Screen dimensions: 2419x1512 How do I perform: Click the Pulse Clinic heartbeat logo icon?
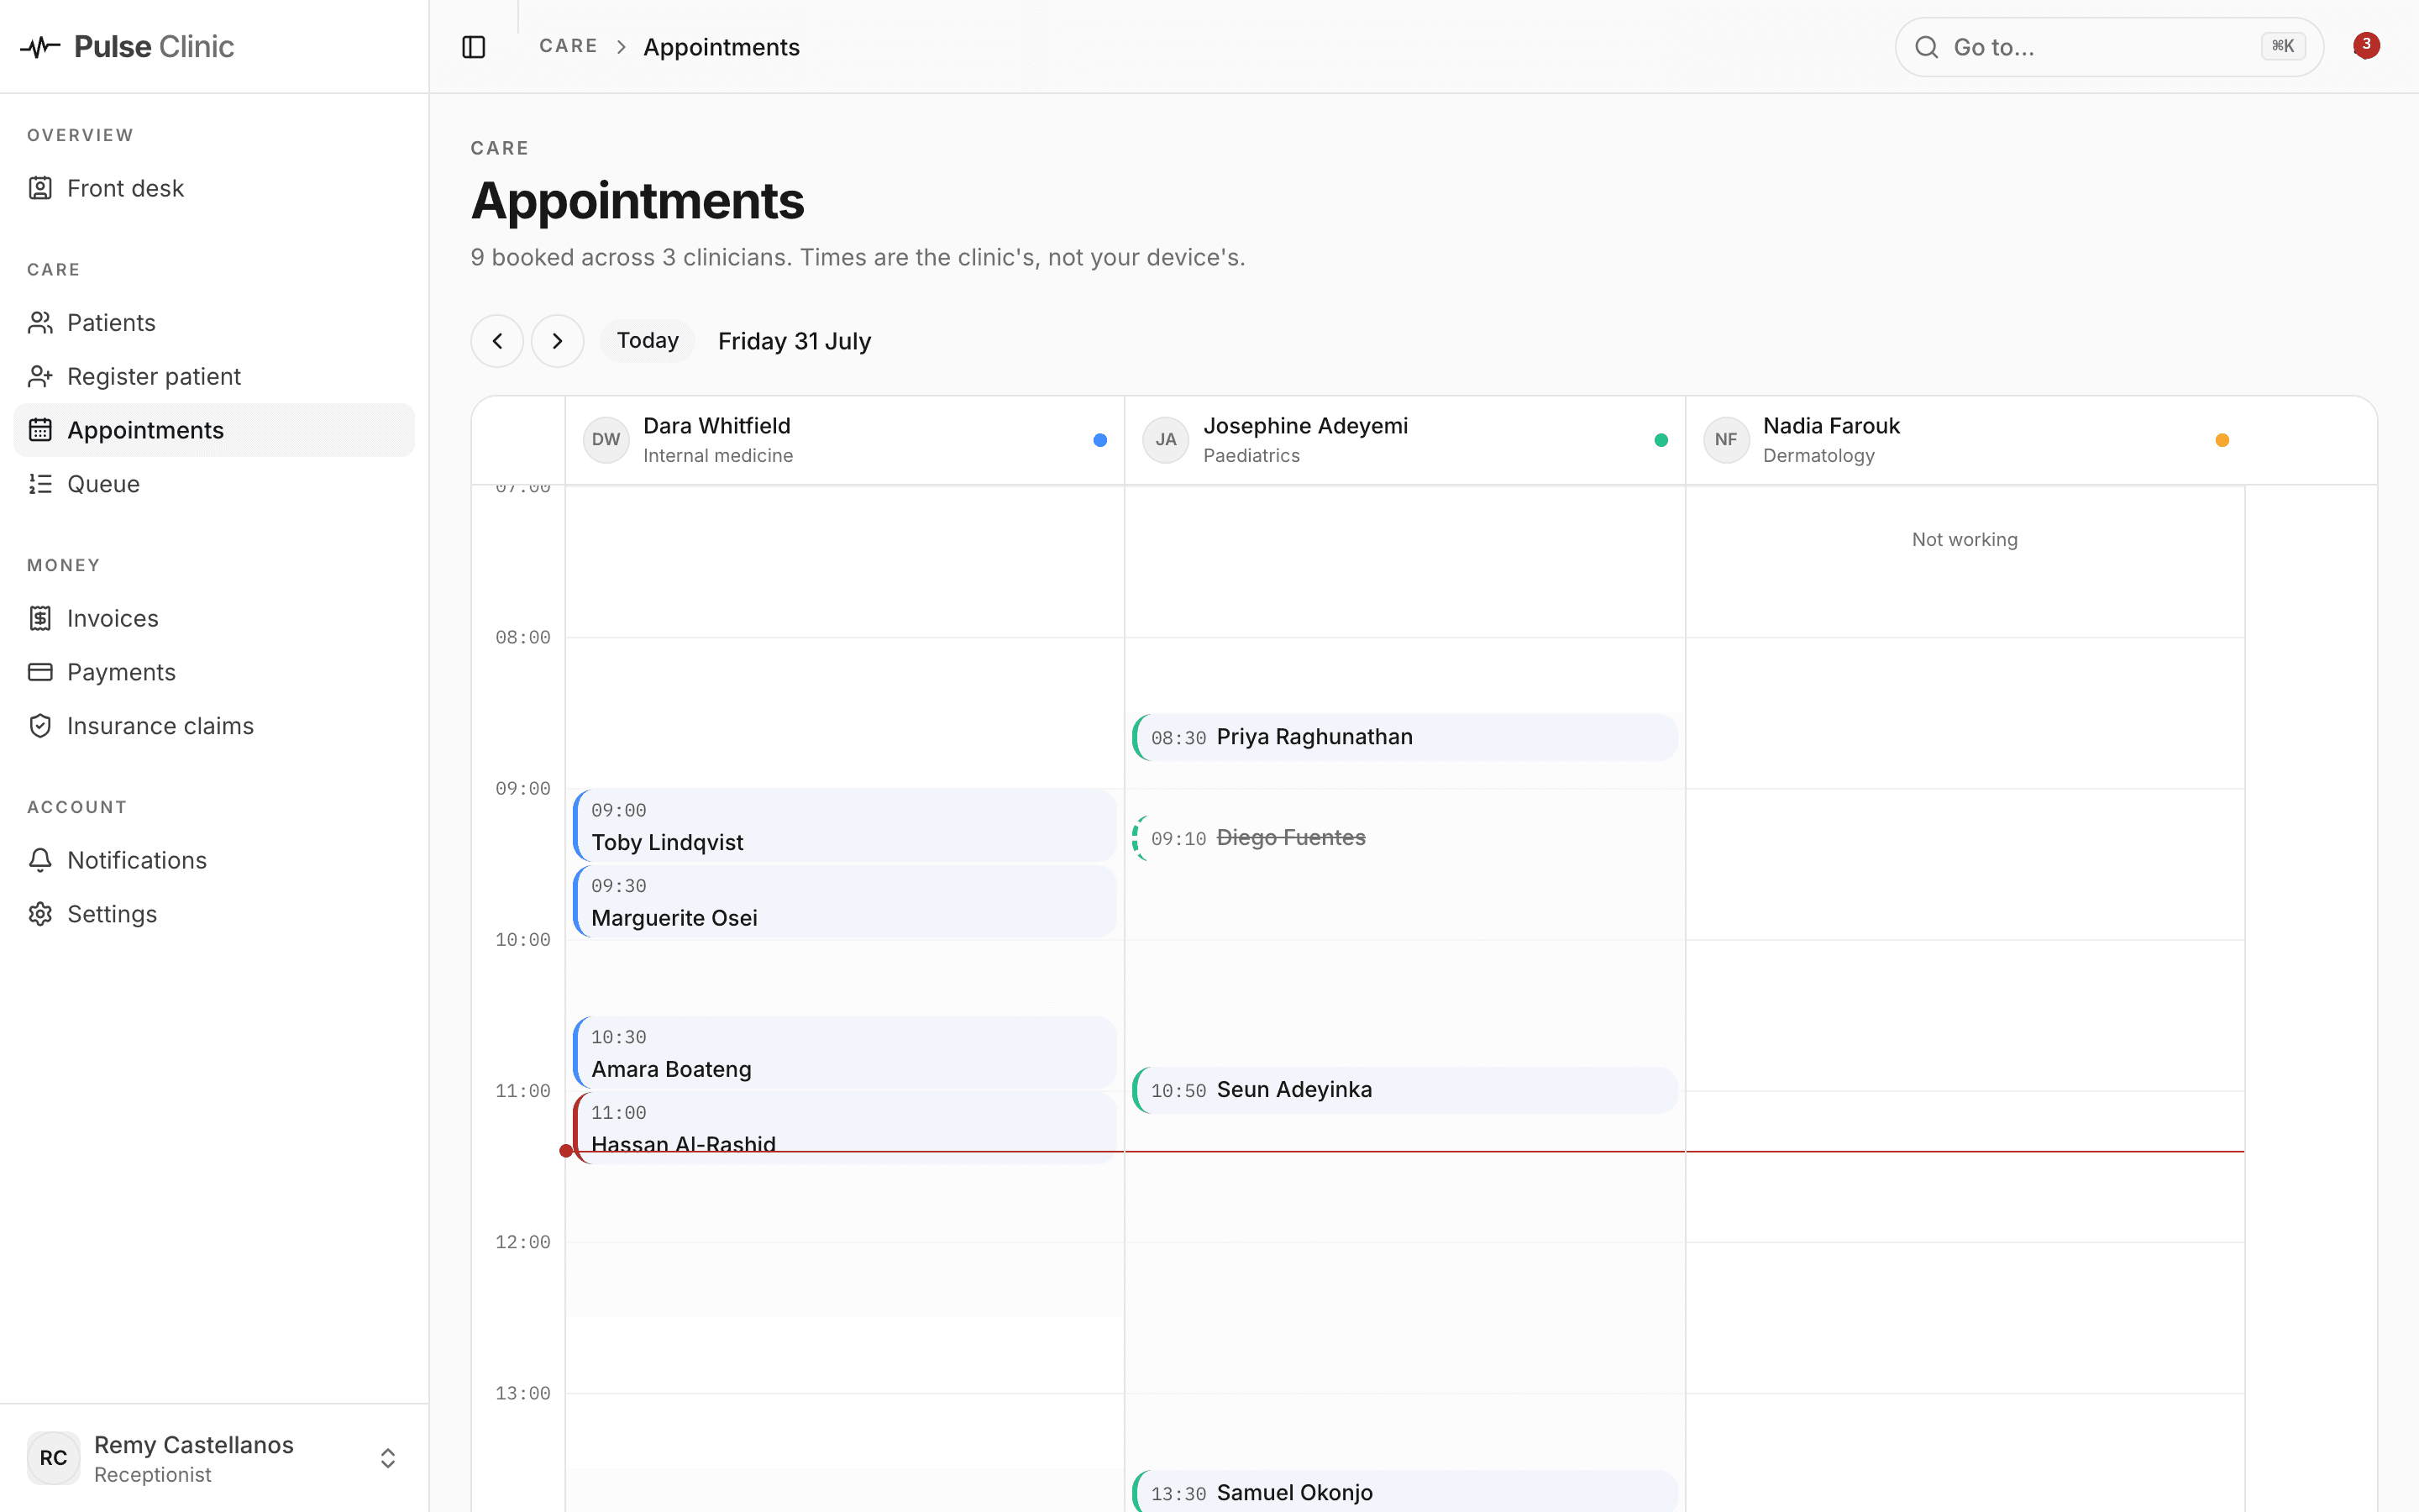pos(40,47)
